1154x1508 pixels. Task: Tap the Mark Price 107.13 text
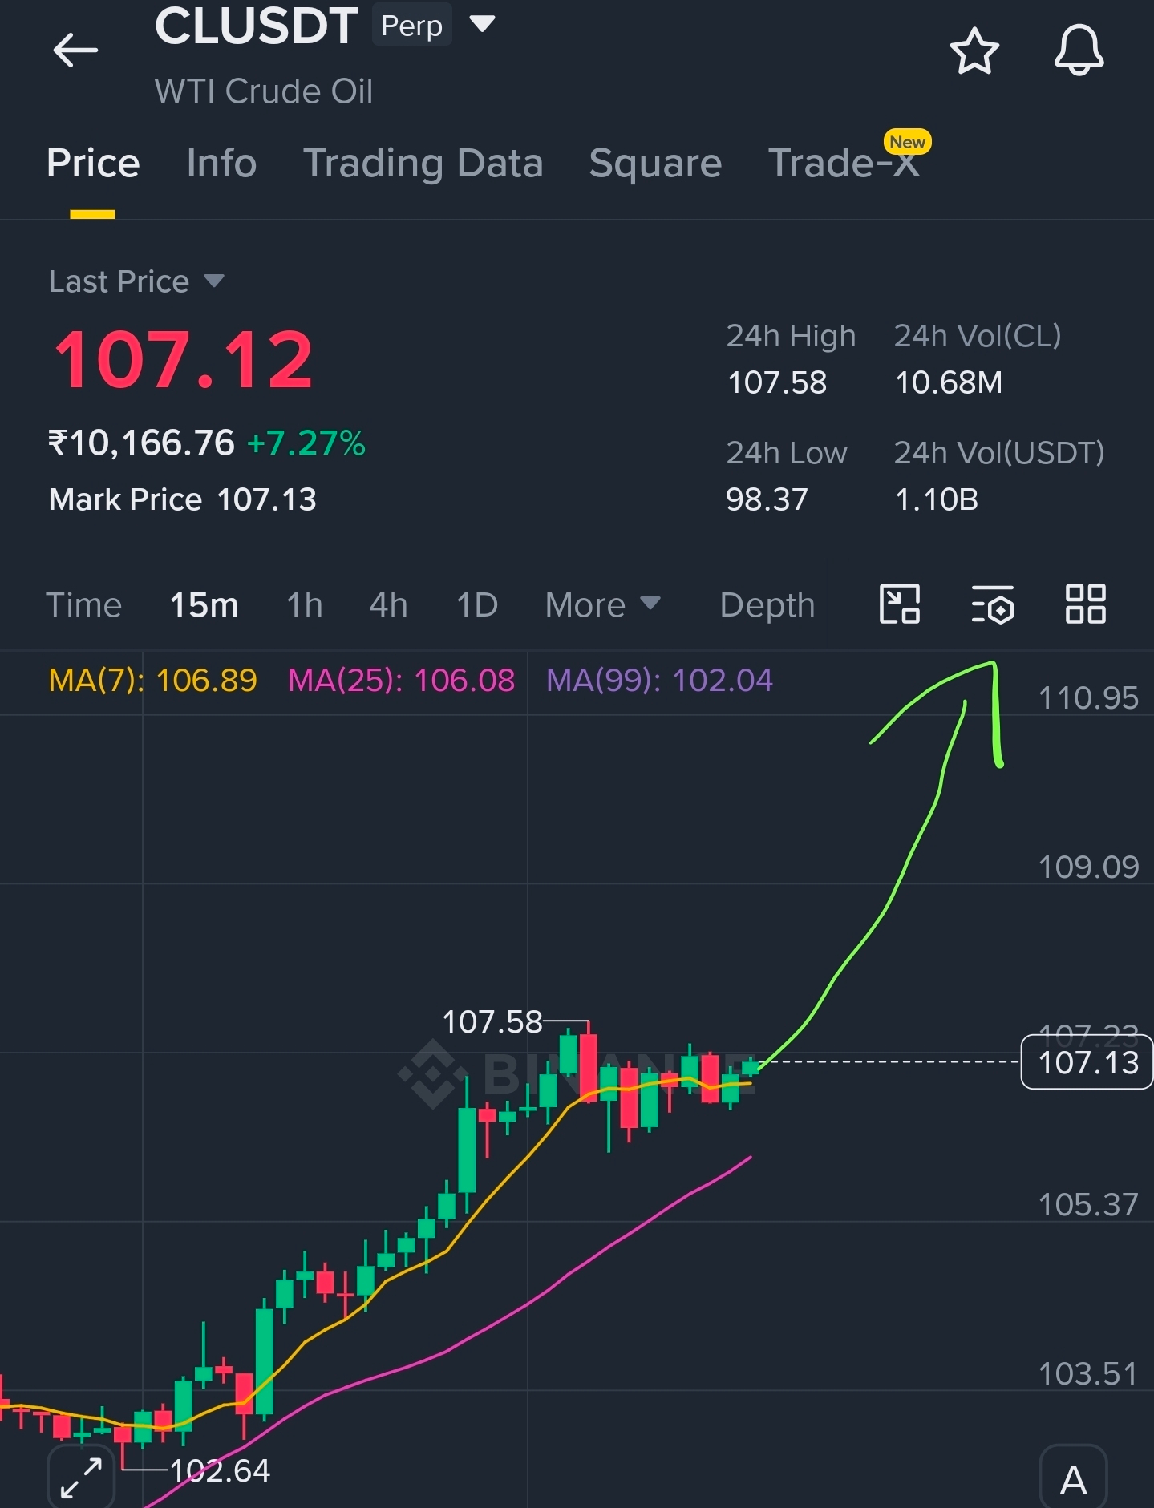coord(182,499)
